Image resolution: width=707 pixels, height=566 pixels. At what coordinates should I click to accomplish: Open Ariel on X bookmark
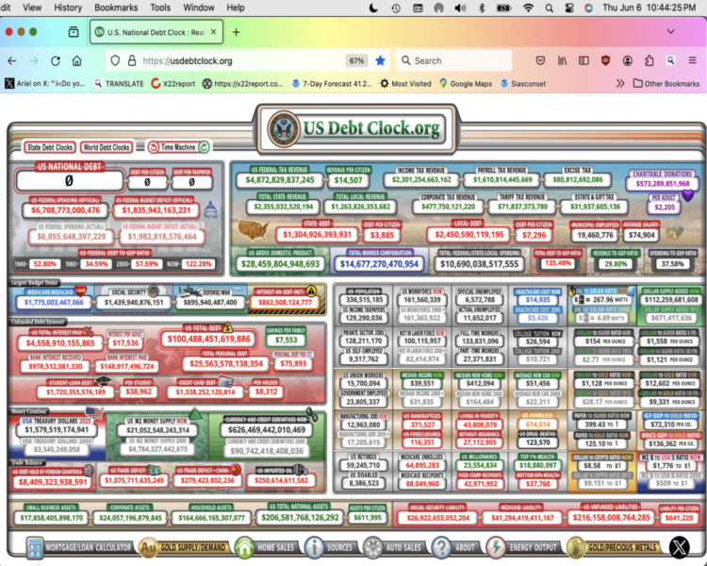tap(45, 84)
